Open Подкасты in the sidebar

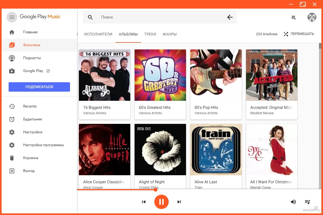39,58
